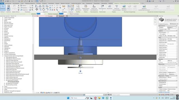Image resolution: width=179 pixels, height=100 pixels.
Task: Open WhatsApp from the taskbar
Action: (x=107, y=98)
